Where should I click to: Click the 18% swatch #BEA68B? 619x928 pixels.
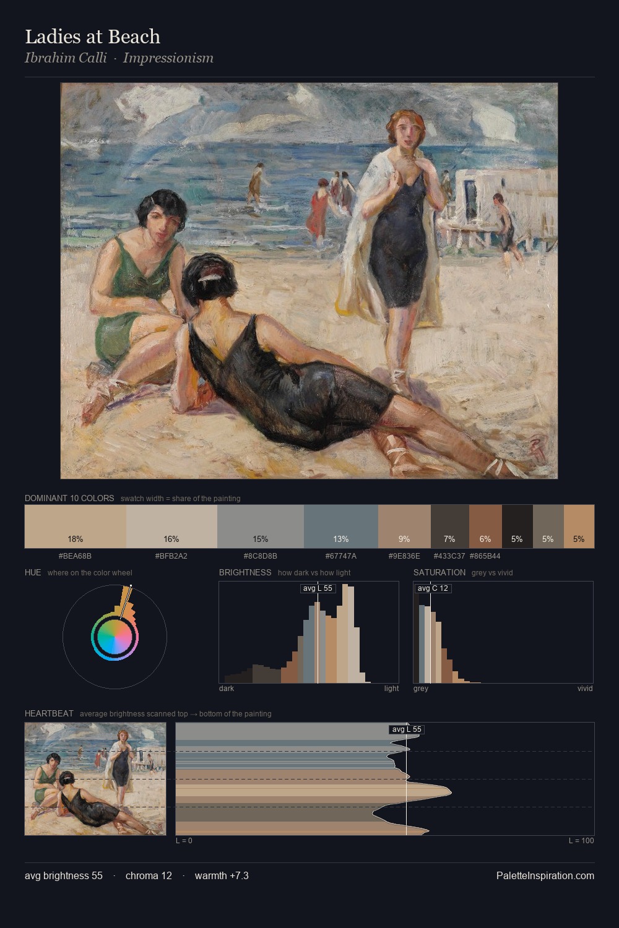[x=76, y=526]
